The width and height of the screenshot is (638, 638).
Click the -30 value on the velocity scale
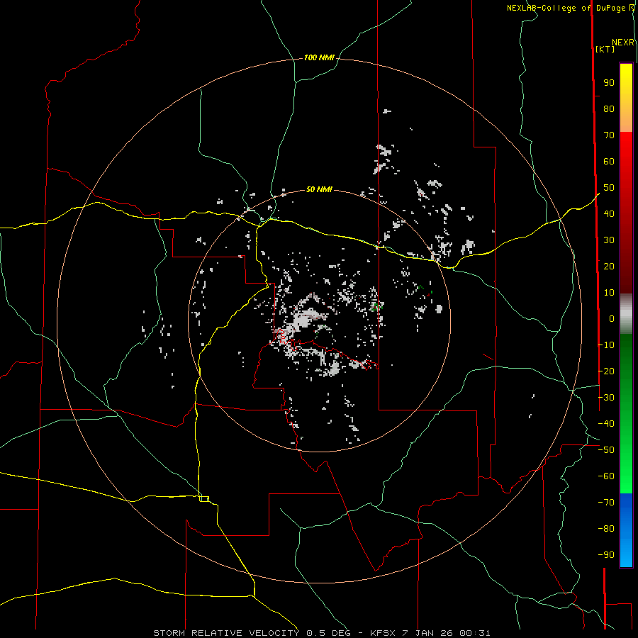click(x=606, y=398)
